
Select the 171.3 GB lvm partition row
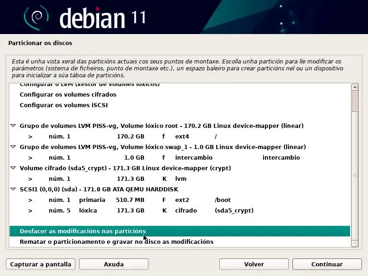(x=180, y=178)
